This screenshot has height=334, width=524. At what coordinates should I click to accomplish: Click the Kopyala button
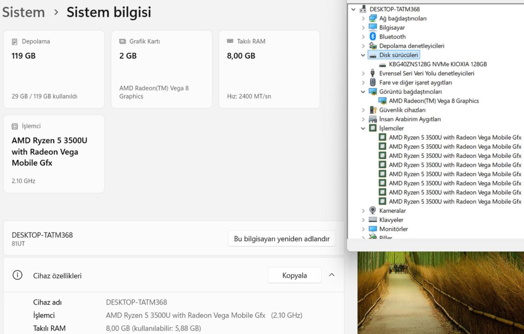coord(295,275)
